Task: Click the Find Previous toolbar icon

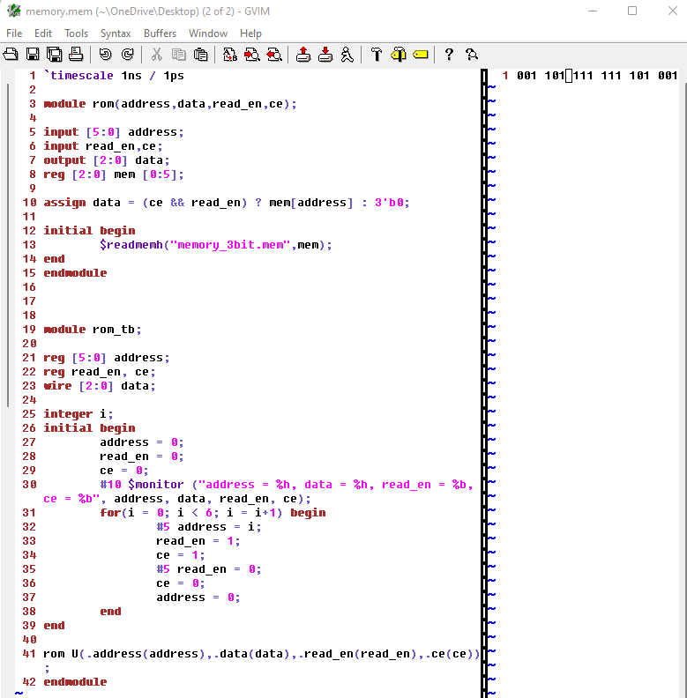Action: [273, 55]
